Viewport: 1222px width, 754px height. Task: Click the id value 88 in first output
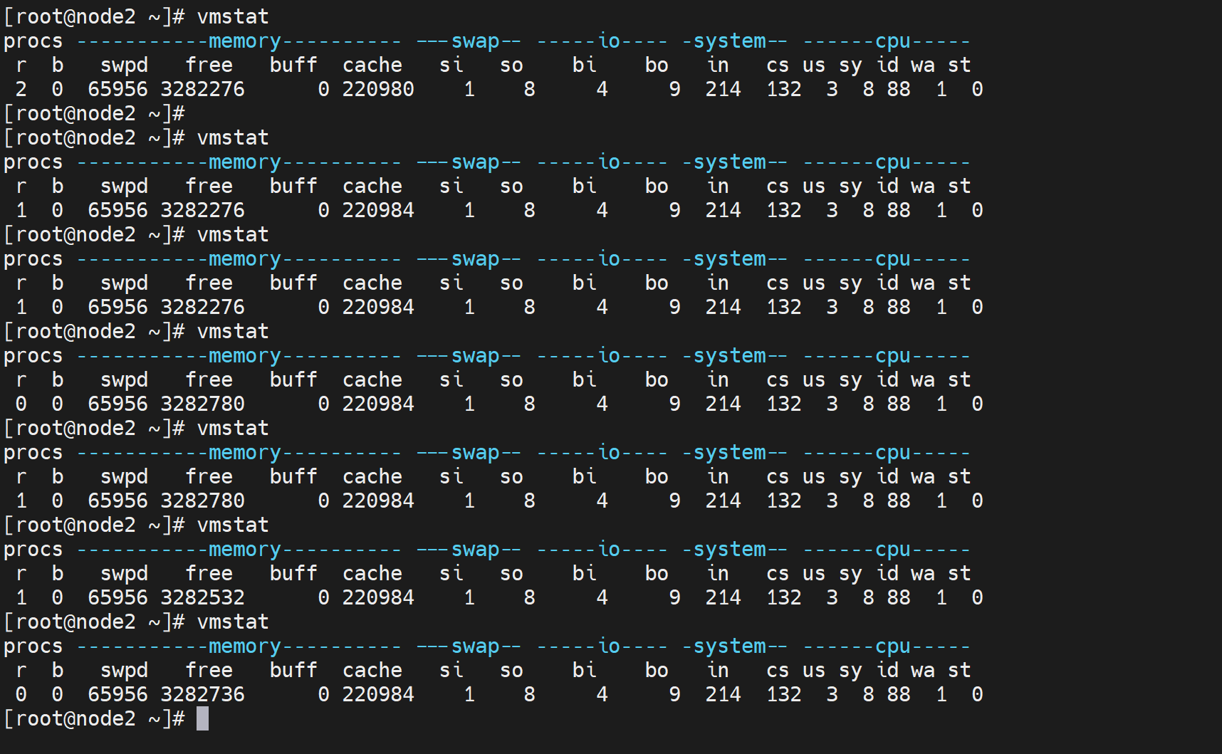coord(899,89)
